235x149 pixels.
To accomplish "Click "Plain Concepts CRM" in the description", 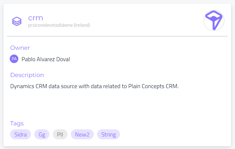I will 153,86.
